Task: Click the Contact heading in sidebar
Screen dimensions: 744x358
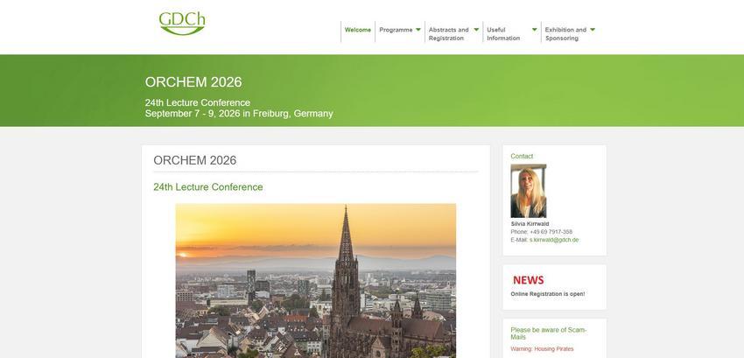Action: click(x=522, y=156)
